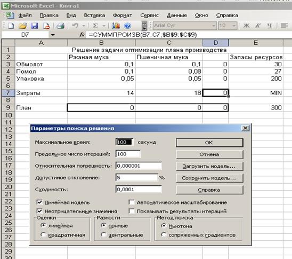
Task: Open the font size dropdown
Action: (x=234, y=26)
